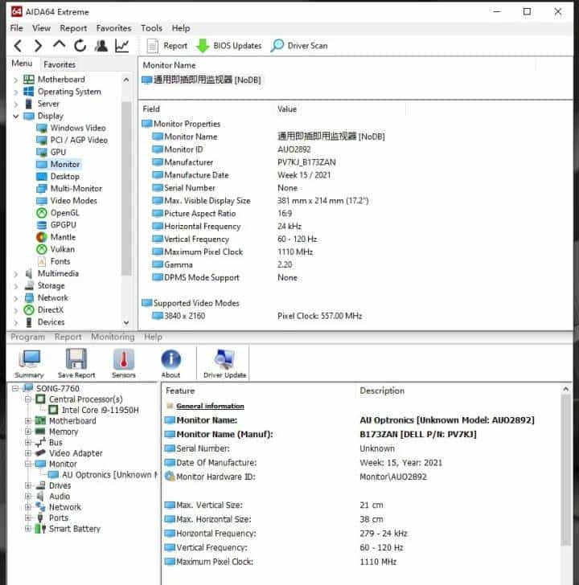The image size is (579, 585).
Task: Expand Smart Battery in lower tree
Action: 28,529
